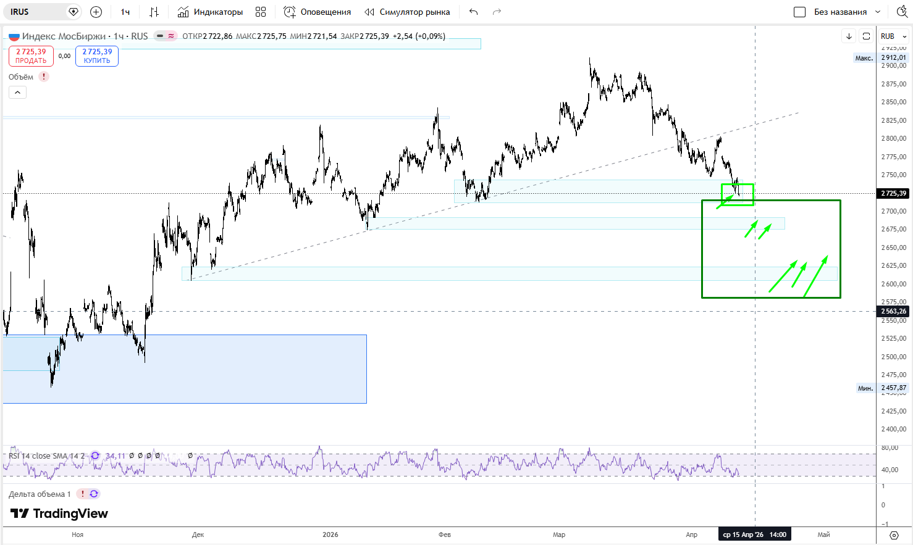Click the ПРОДАТЬ sell button
This screenshot has height=545, width=913.
31,56
